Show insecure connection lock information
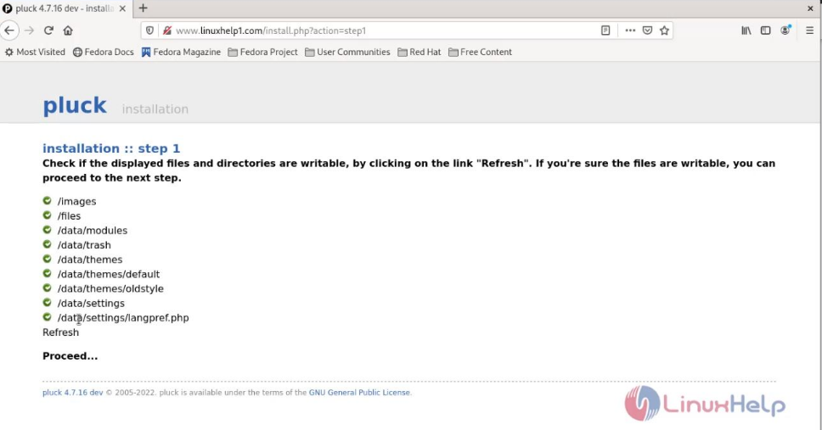822x430 pixels. click(x=167, y=31)
